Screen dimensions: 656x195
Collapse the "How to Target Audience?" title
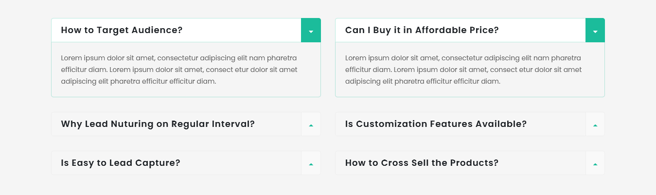(122, 30)
